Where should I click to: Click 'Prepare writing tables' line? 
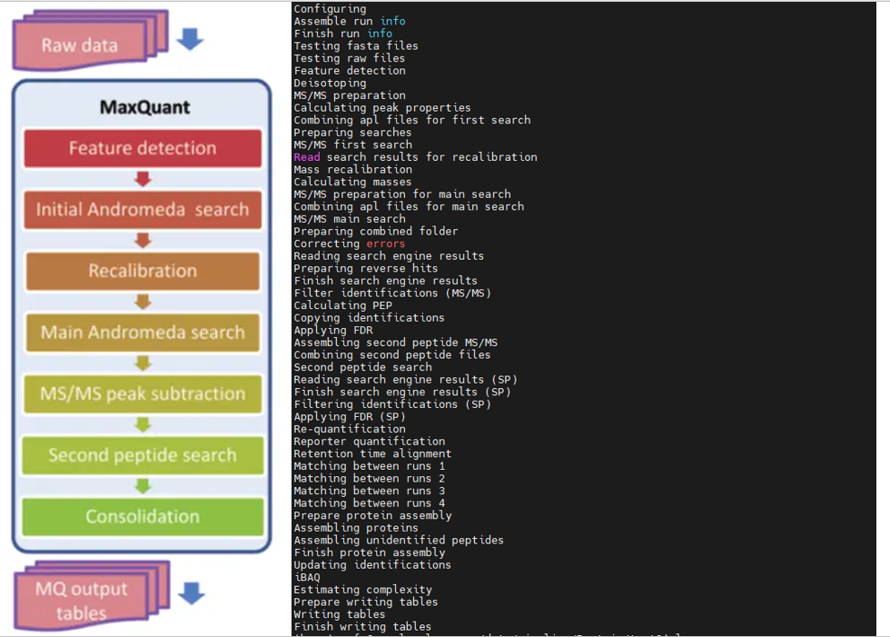pos(365,602)
